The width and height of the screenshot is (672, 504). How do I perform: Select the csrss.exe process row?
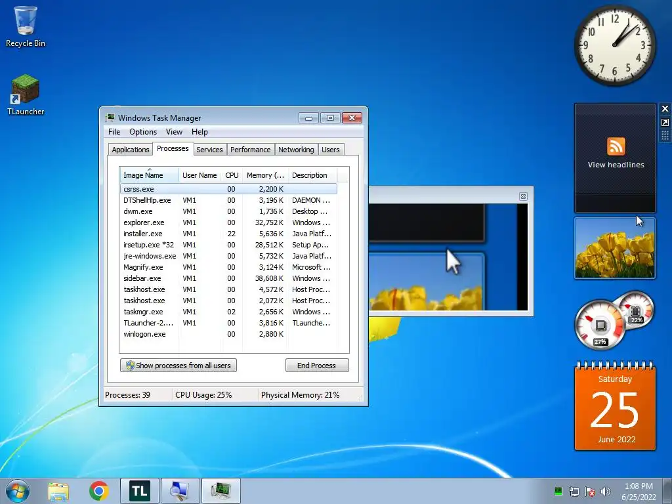tap(228, 189)
